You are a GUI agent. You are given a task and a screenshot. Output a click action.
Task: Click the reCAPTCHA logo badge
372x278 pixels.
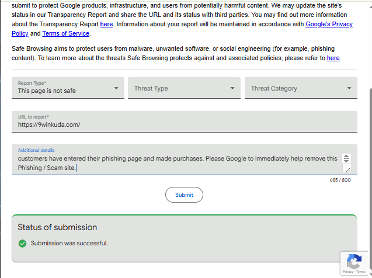[x=354, y=260]
